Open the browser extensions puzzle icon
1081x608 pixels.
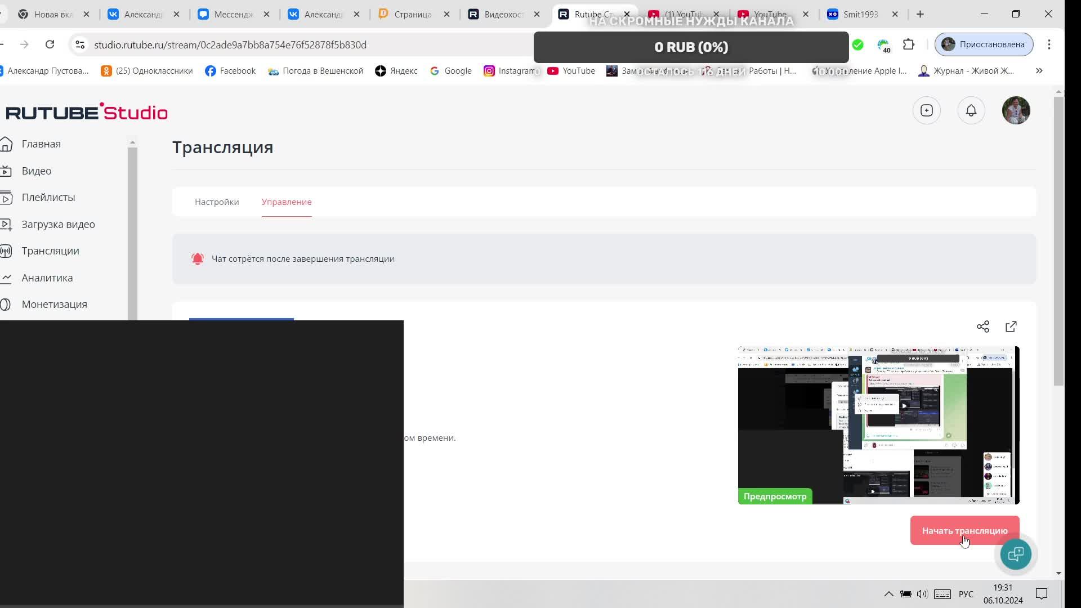(x=909, y=44)
